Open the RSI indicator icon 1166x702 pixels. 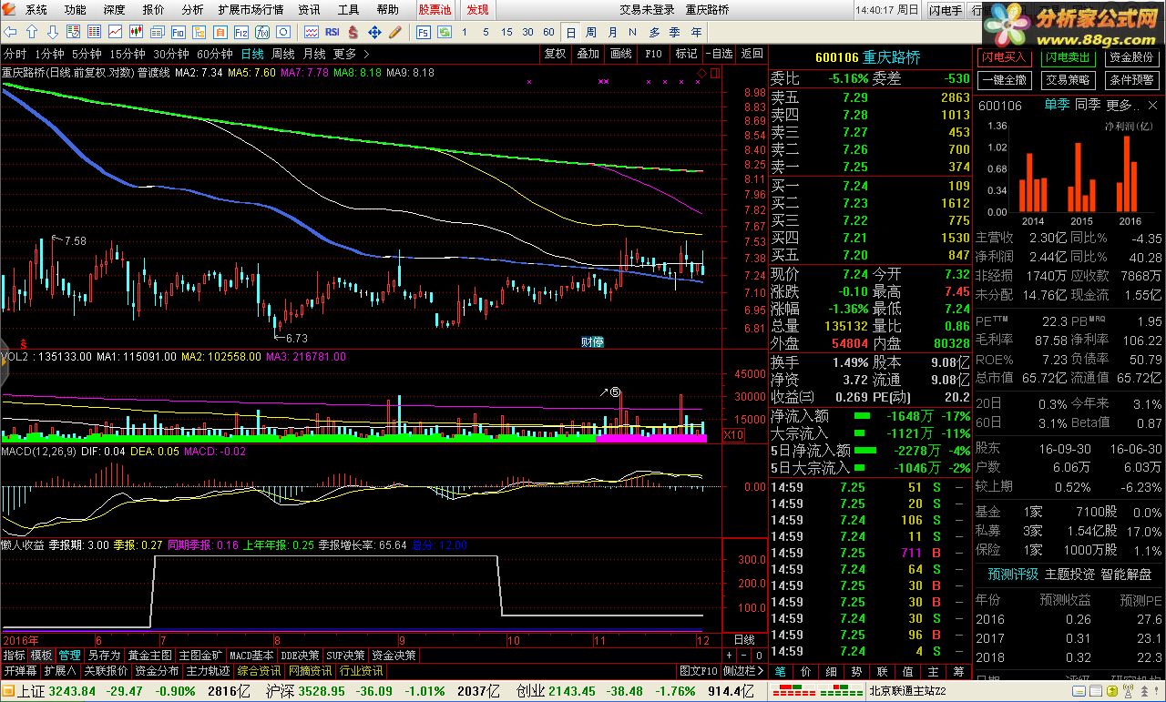pyautogui.click(x=332, y=32)
